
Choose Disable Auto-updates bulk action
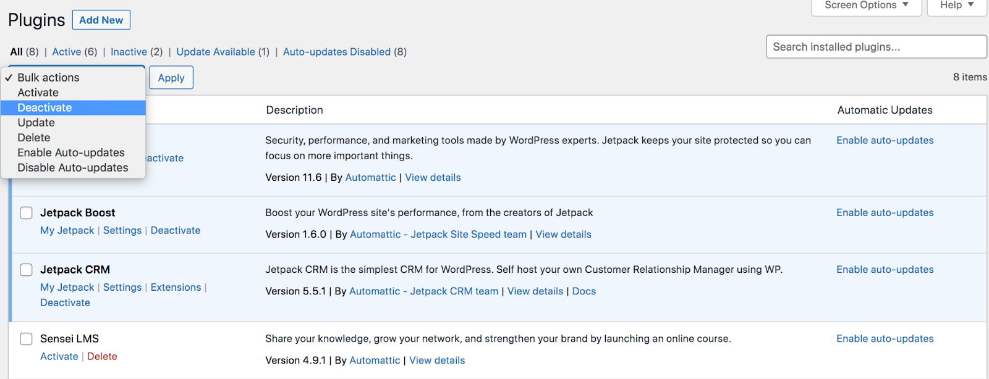tap(73, 168)
